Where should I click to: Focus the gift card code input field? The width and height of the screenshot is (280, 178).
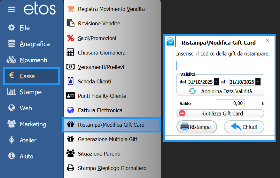(x=220, y=66)
